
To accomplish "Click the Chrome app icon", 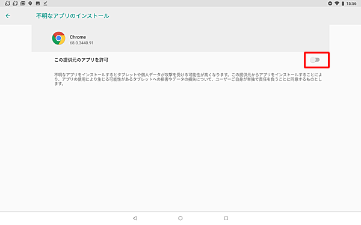I will point(58,38).
